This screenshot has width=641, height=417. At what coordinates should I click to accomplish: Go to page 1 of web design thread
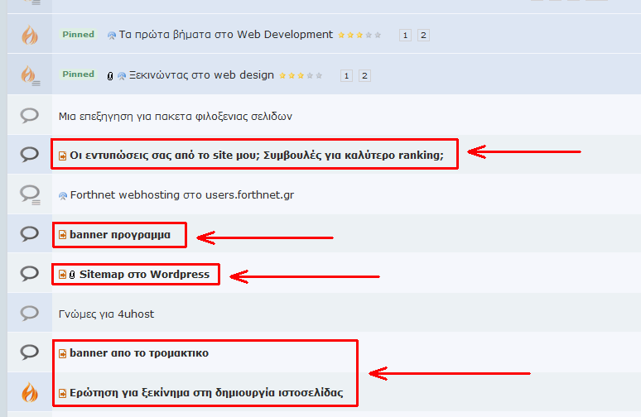point(346,75)
